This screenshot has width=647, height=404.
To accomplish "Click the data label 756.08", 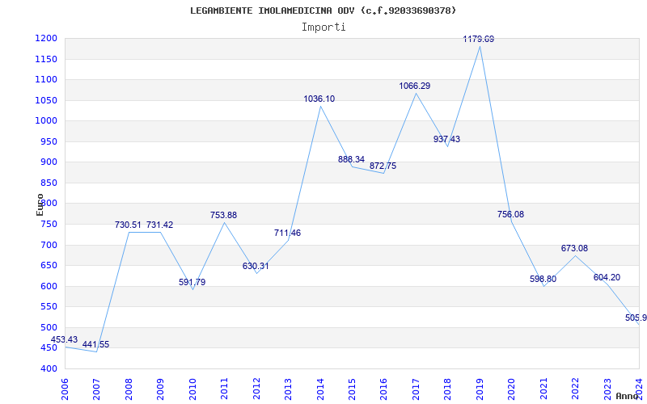I will 510,214.
